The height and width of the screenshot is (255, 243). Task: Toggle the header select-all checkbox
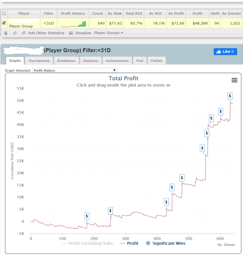point(4,13)
